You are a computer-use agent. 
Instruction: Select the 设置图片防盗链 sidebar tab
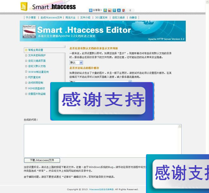(37, 94)
